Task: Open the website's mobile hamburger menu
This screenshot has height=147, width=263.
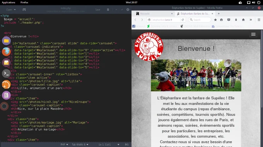Action: (x=253, y=34)
